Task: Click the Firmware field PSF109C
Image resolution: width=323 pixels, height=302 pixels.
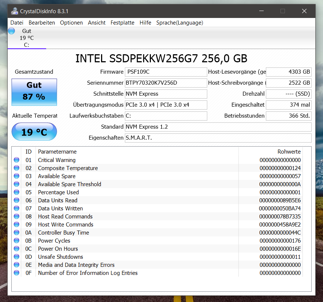Action: (x=166, y=72)
